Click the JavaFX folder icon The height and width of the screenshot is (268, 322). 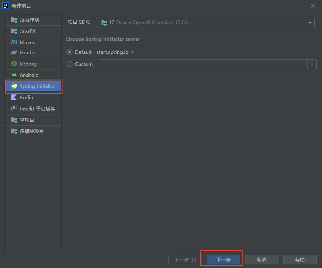(x=14, y=31)
